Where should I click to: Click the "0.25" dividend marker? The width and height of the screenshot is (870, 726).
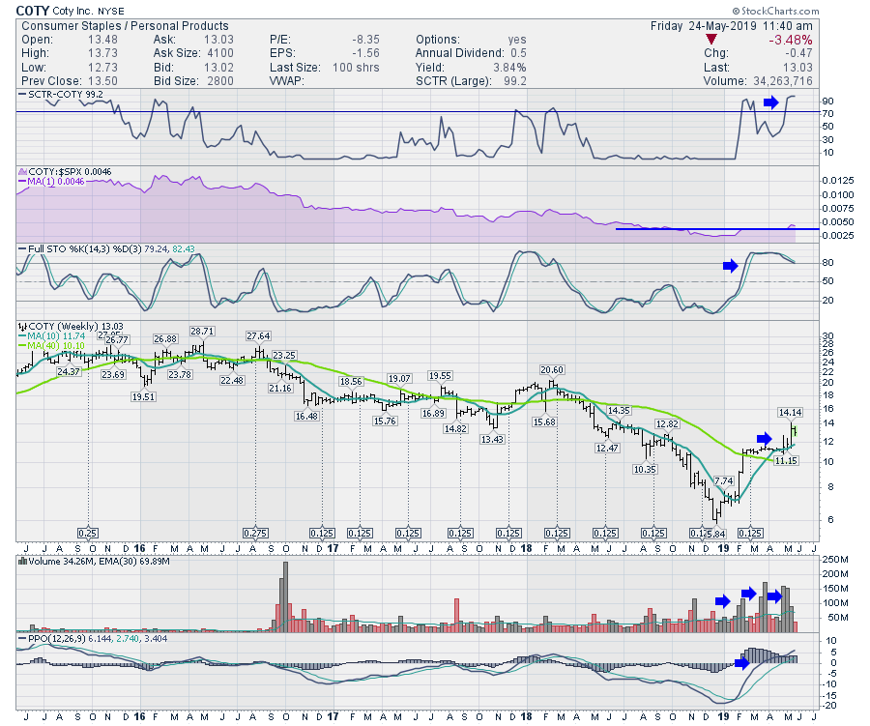coord(88,534)
